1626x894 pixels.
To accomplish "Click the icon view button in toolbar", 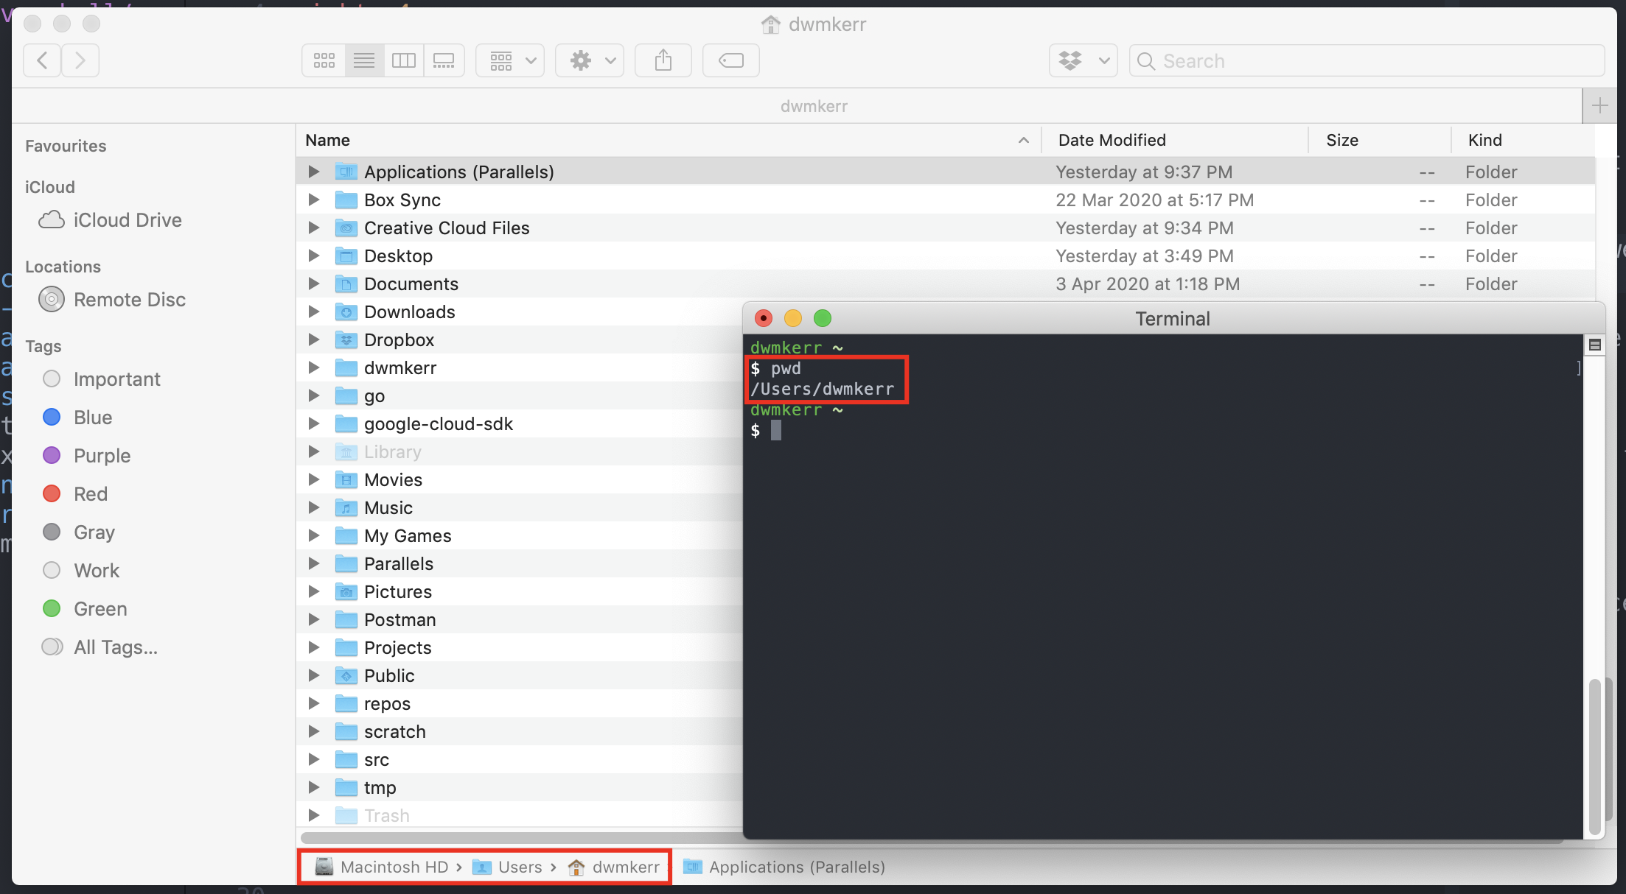I will (324, 60).
